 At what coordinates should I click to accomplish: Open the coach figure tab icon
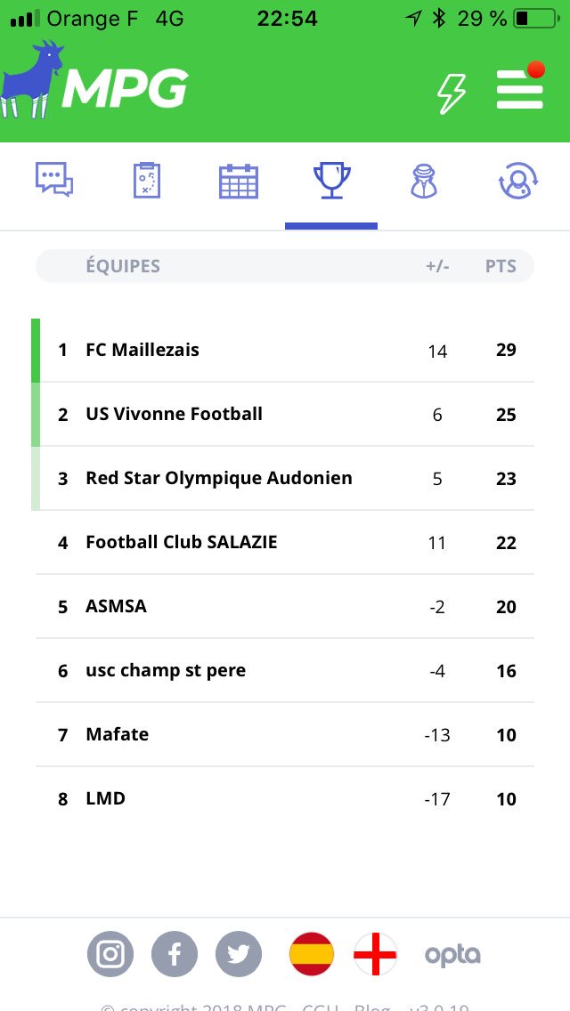[x=424, y=181]
